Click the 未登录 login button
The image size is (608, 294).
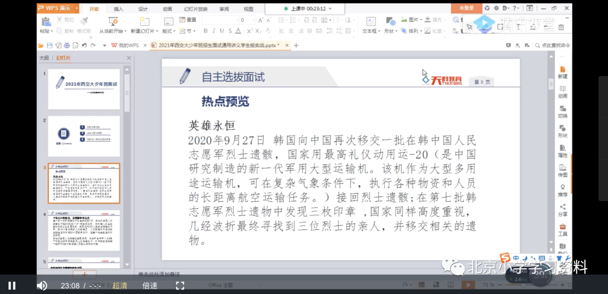pos(467,8)
